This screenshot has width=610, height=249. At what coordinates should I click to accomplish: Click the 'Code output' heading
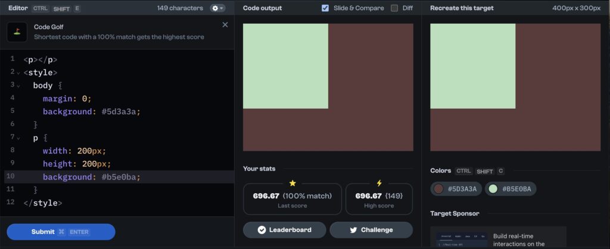click(x=263, y=8)
